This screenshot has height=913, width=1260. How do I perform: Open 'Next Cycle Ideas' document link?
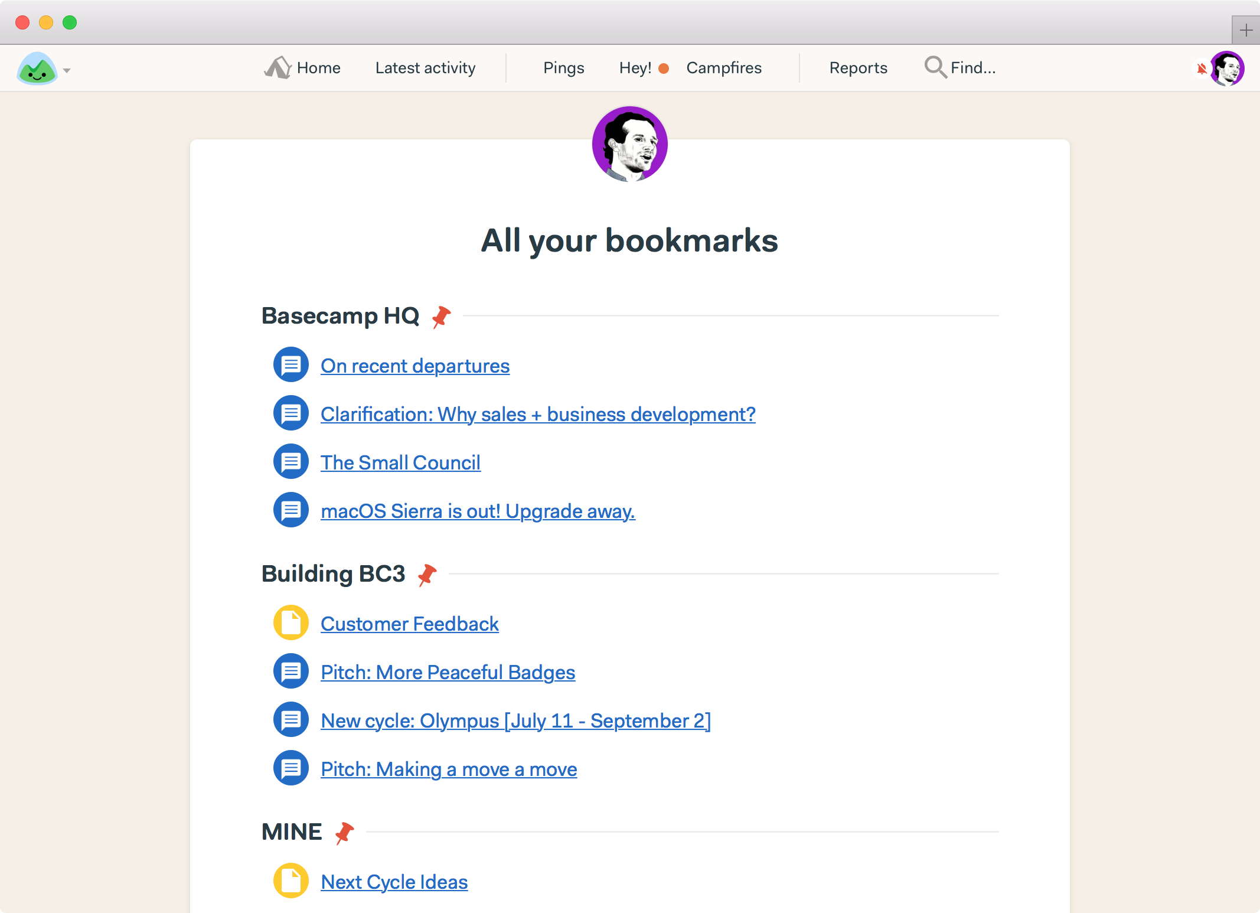(394, 882)
